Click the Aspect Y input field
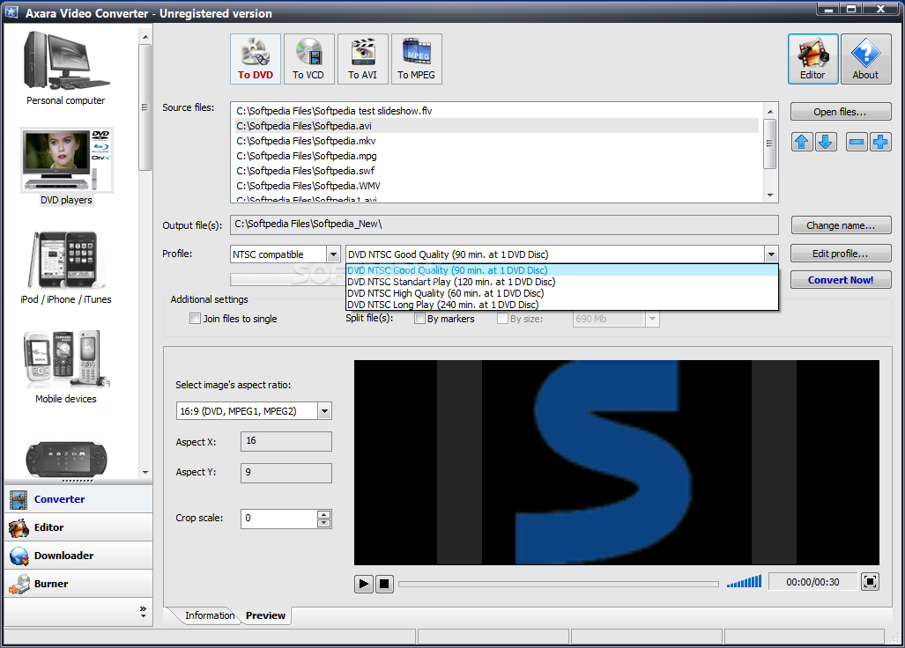The image size is (905, 648). point(286,473)
